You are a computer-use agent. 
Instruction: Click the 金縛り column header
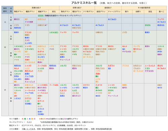(138, 11)
